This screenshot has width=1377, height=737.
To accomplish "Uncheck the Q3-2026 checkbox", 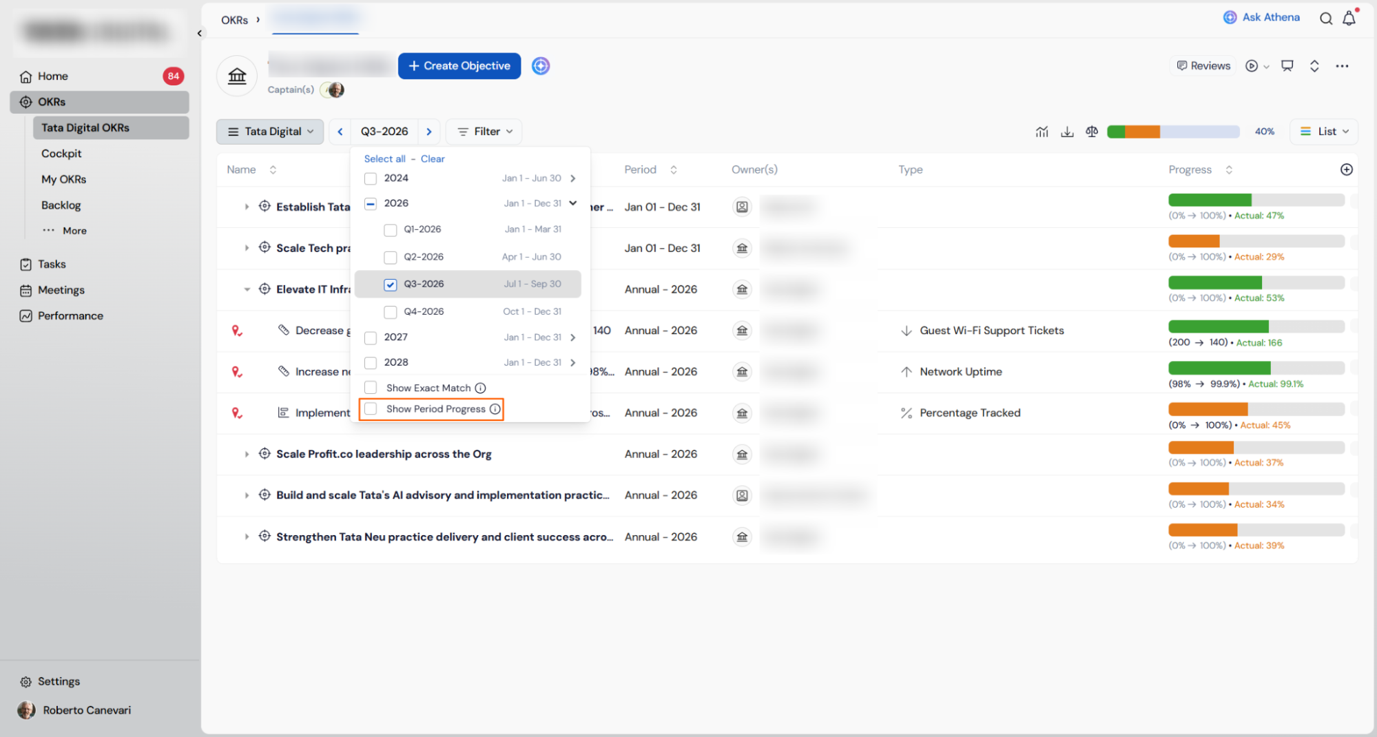I will [x=391, y=284].
